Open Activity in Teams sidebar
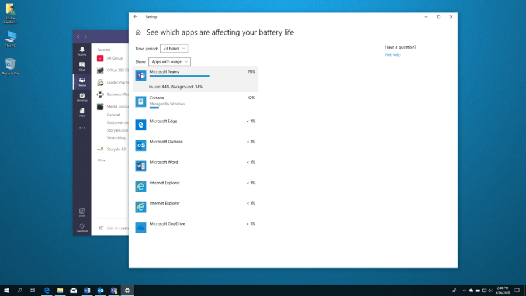The width and height of the screenshot is (526, 296). 82,51
